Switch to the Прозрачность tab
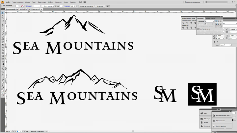The width and height of the screenshot is (237, 133). (210, 18)
